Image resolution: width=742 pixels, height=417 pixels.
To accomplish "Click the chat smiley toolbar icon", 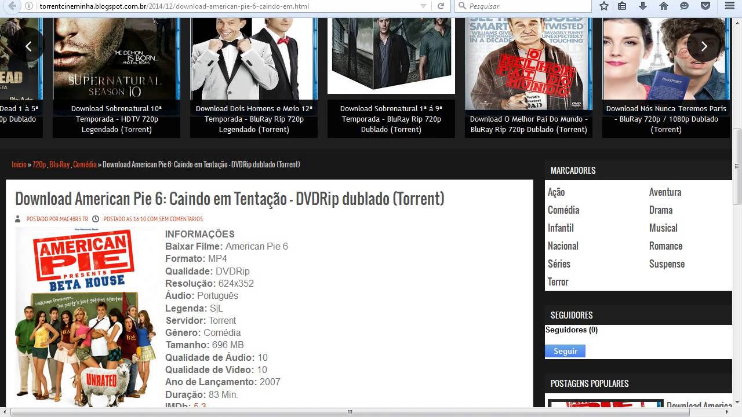I will (x=685, y=6).
